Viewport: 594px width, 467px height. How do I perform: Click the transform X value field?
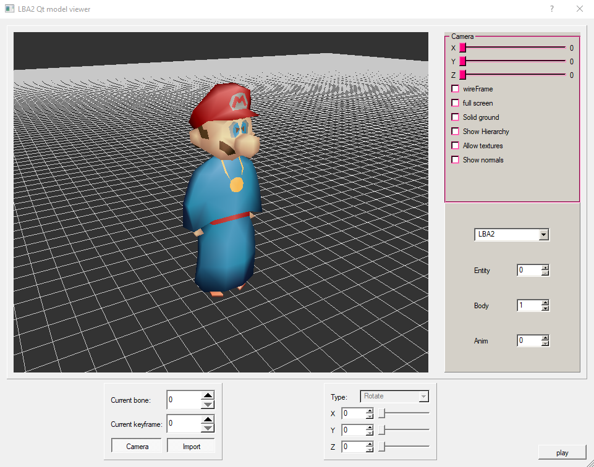tap(354, 413)
